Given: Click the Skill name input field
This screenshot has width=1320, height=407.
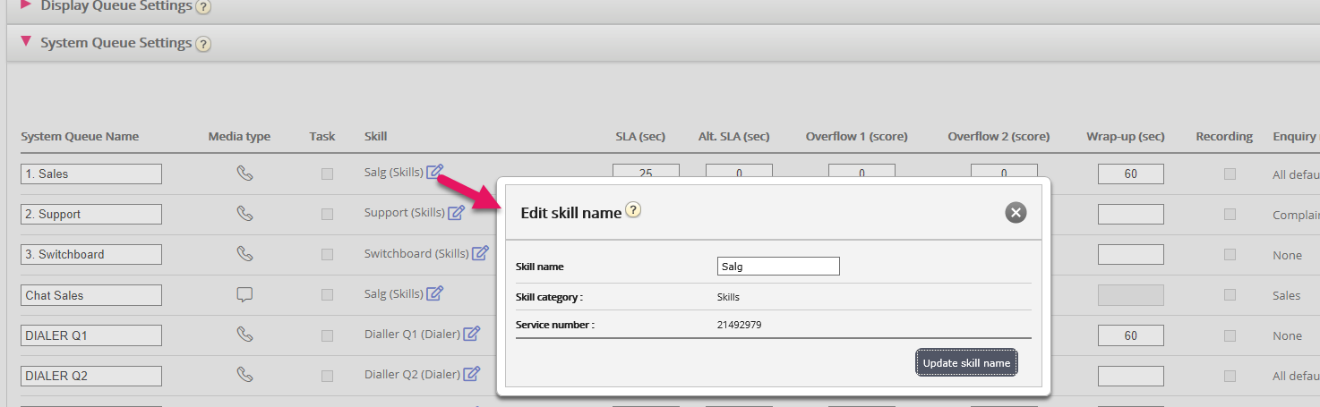Looking at the screenshot, I should point(778,267).
